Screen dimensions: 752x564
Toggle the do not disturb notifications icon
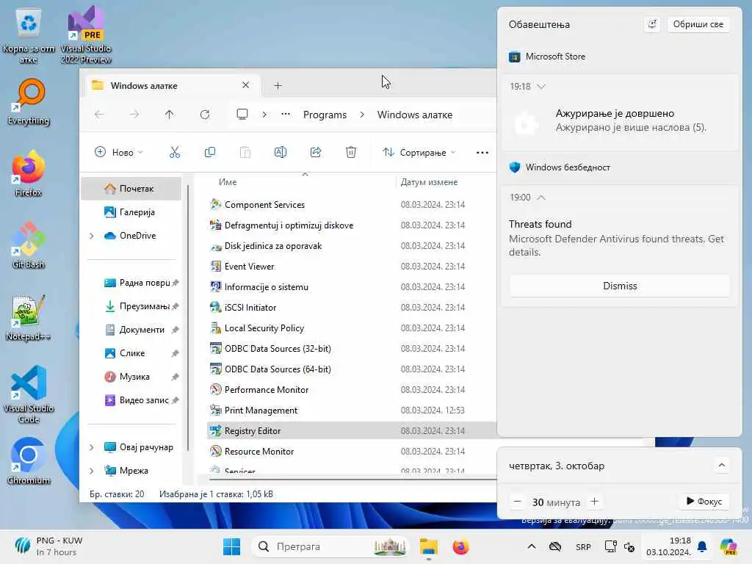click(652, 24)
